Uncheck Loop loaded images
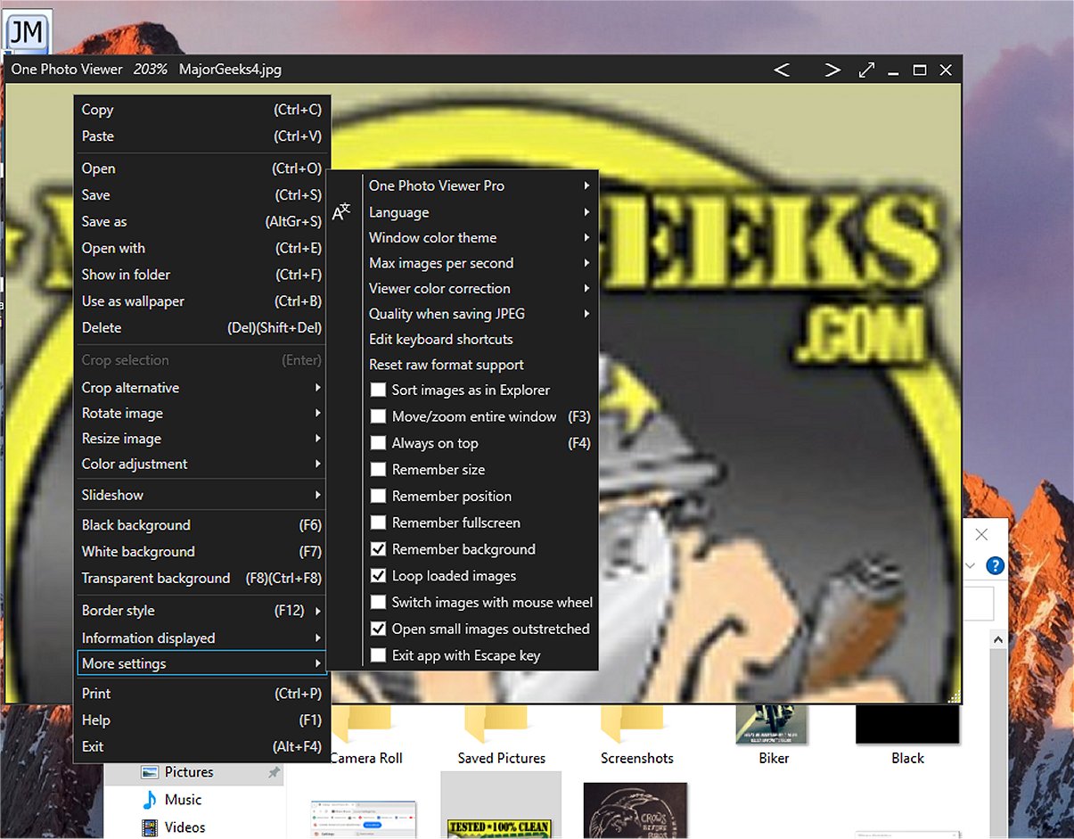1074x839 pixels. coord(378,576)
